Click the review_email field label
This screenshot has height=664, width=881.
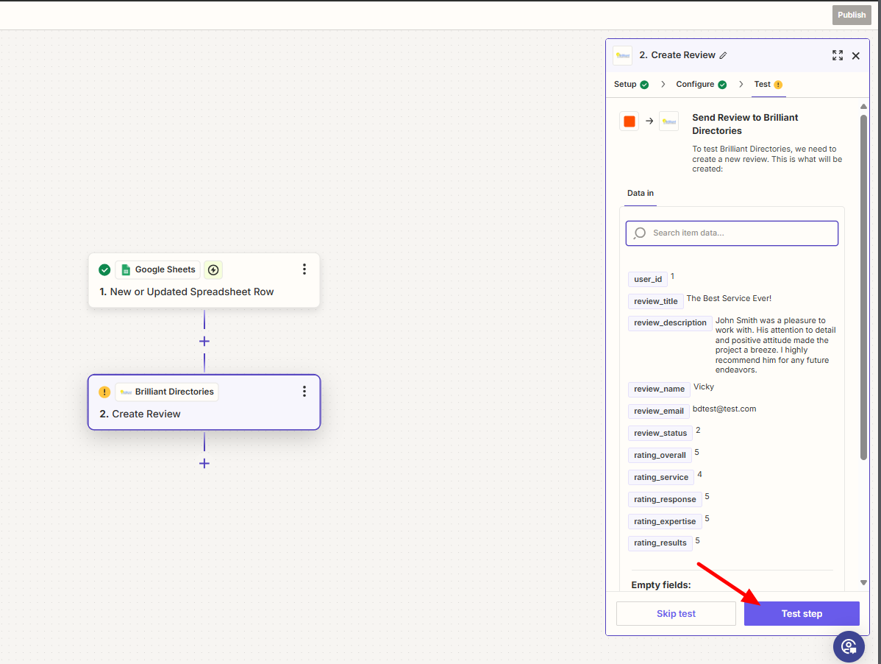click(658, 411)
